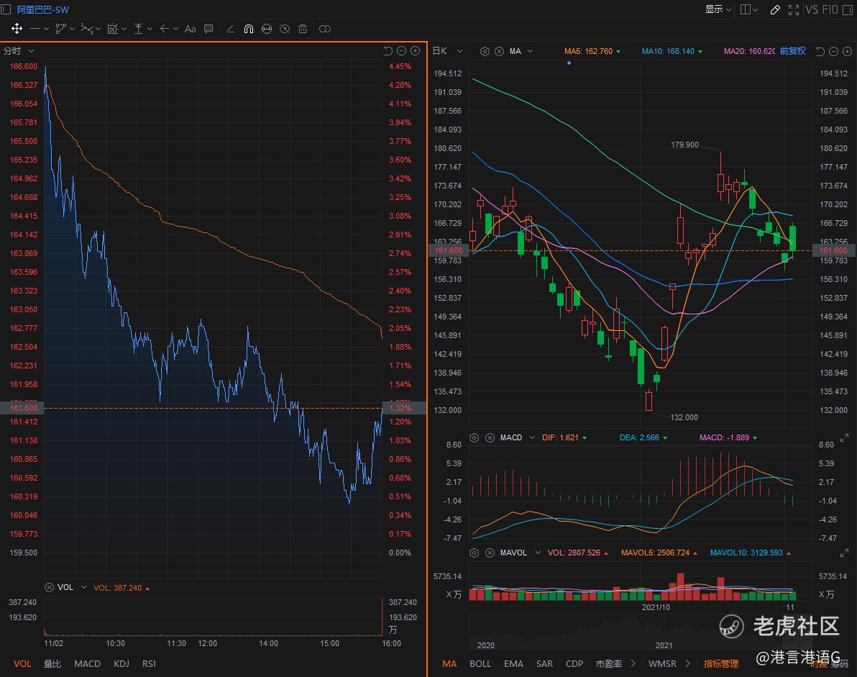Toggle hide all drawings eye icon
Image resolution: width=857 pixels, height=677 pixels.
[x=285, y=29]
